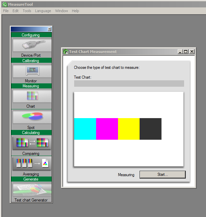Select the Spot measuring icon
206x217 pixels.
tap(32, 116)
